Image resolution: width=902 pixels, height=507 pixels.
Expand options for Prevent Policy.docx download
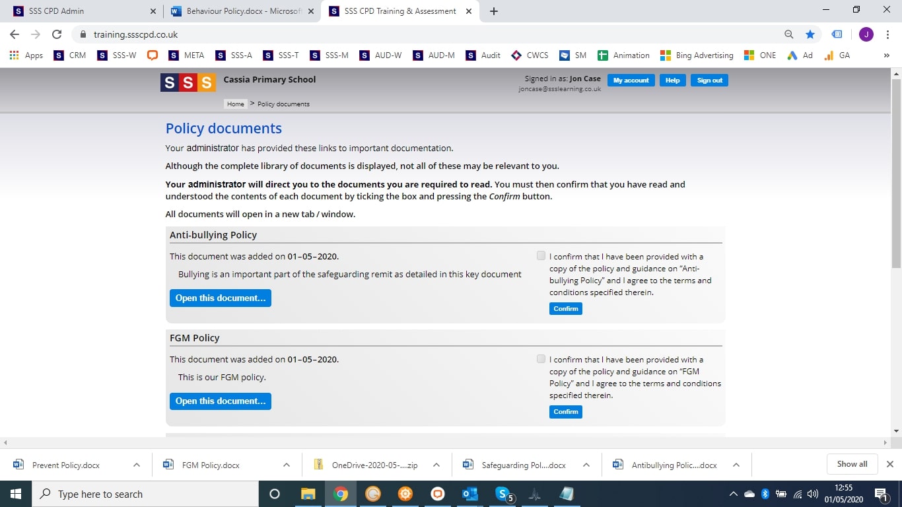137,465
